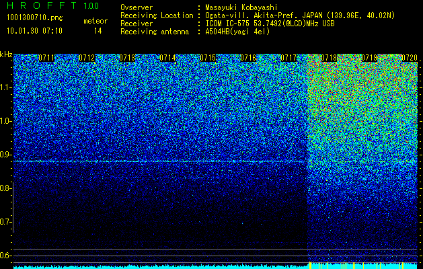Click the 0717 time marker
Viewport: 423px width, 269px height.
(x=289, y=58)
